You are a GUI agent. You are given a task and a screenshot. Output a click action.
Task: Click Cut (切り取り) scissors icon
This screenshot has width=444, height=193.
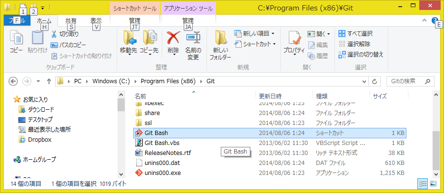point(54,34)
